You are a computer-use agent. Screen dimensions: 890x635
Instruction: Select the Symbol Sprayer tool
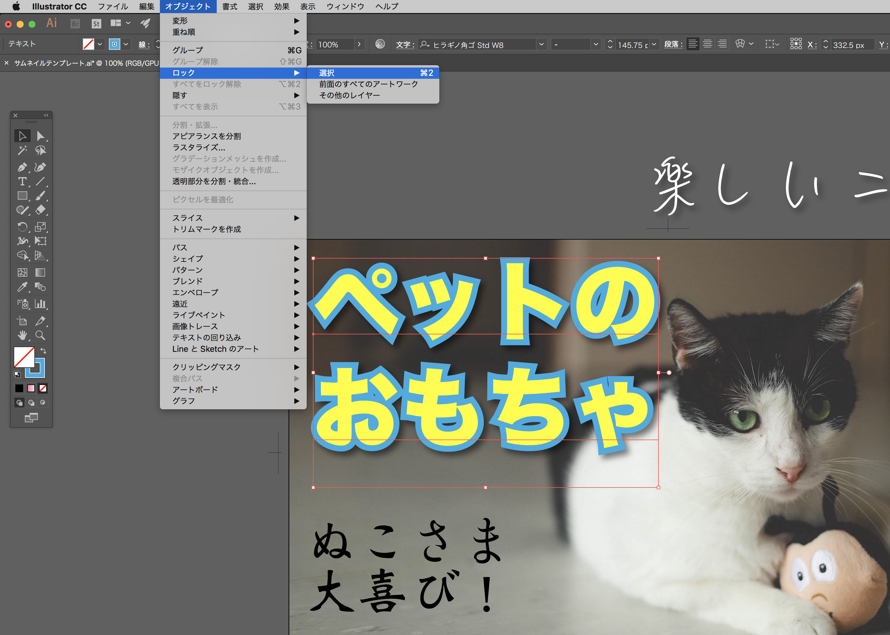tap(22, 304)
